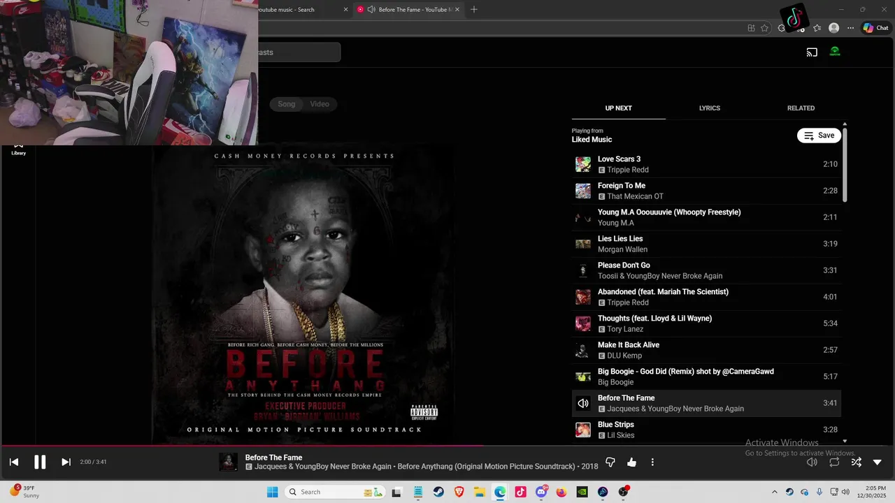Select Young M.A Ooouuuvie (Whoopty Freestyle) in queue
895x503 pixels.
(x=706, y=217)
